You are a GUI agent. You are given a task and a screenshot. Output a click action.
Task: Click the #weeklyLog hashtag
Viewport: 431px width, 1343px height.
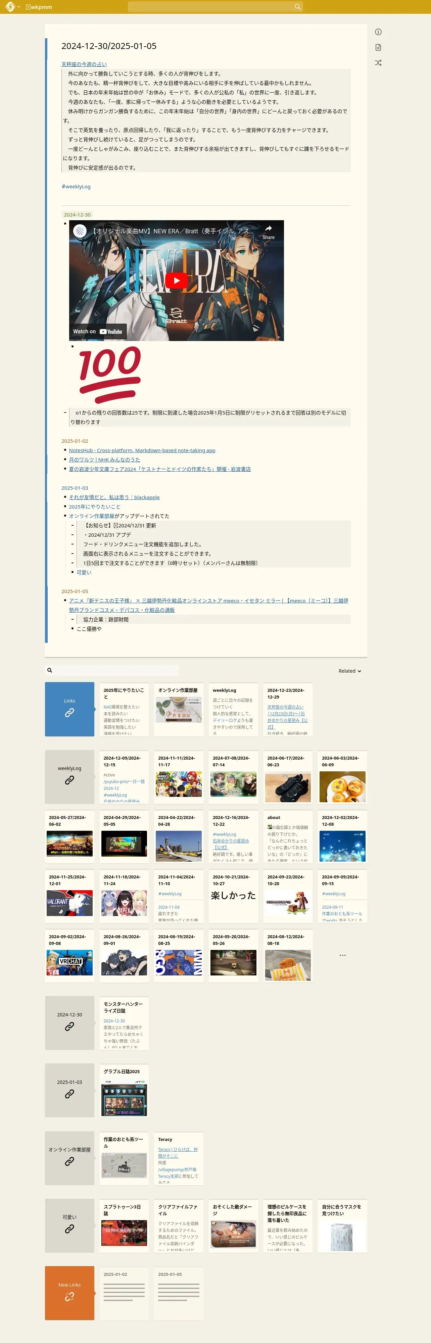76,187
